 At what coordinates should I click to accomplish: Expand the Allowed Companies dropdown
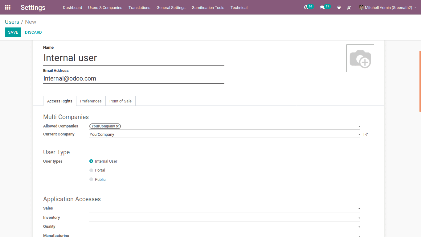point(359,127)
